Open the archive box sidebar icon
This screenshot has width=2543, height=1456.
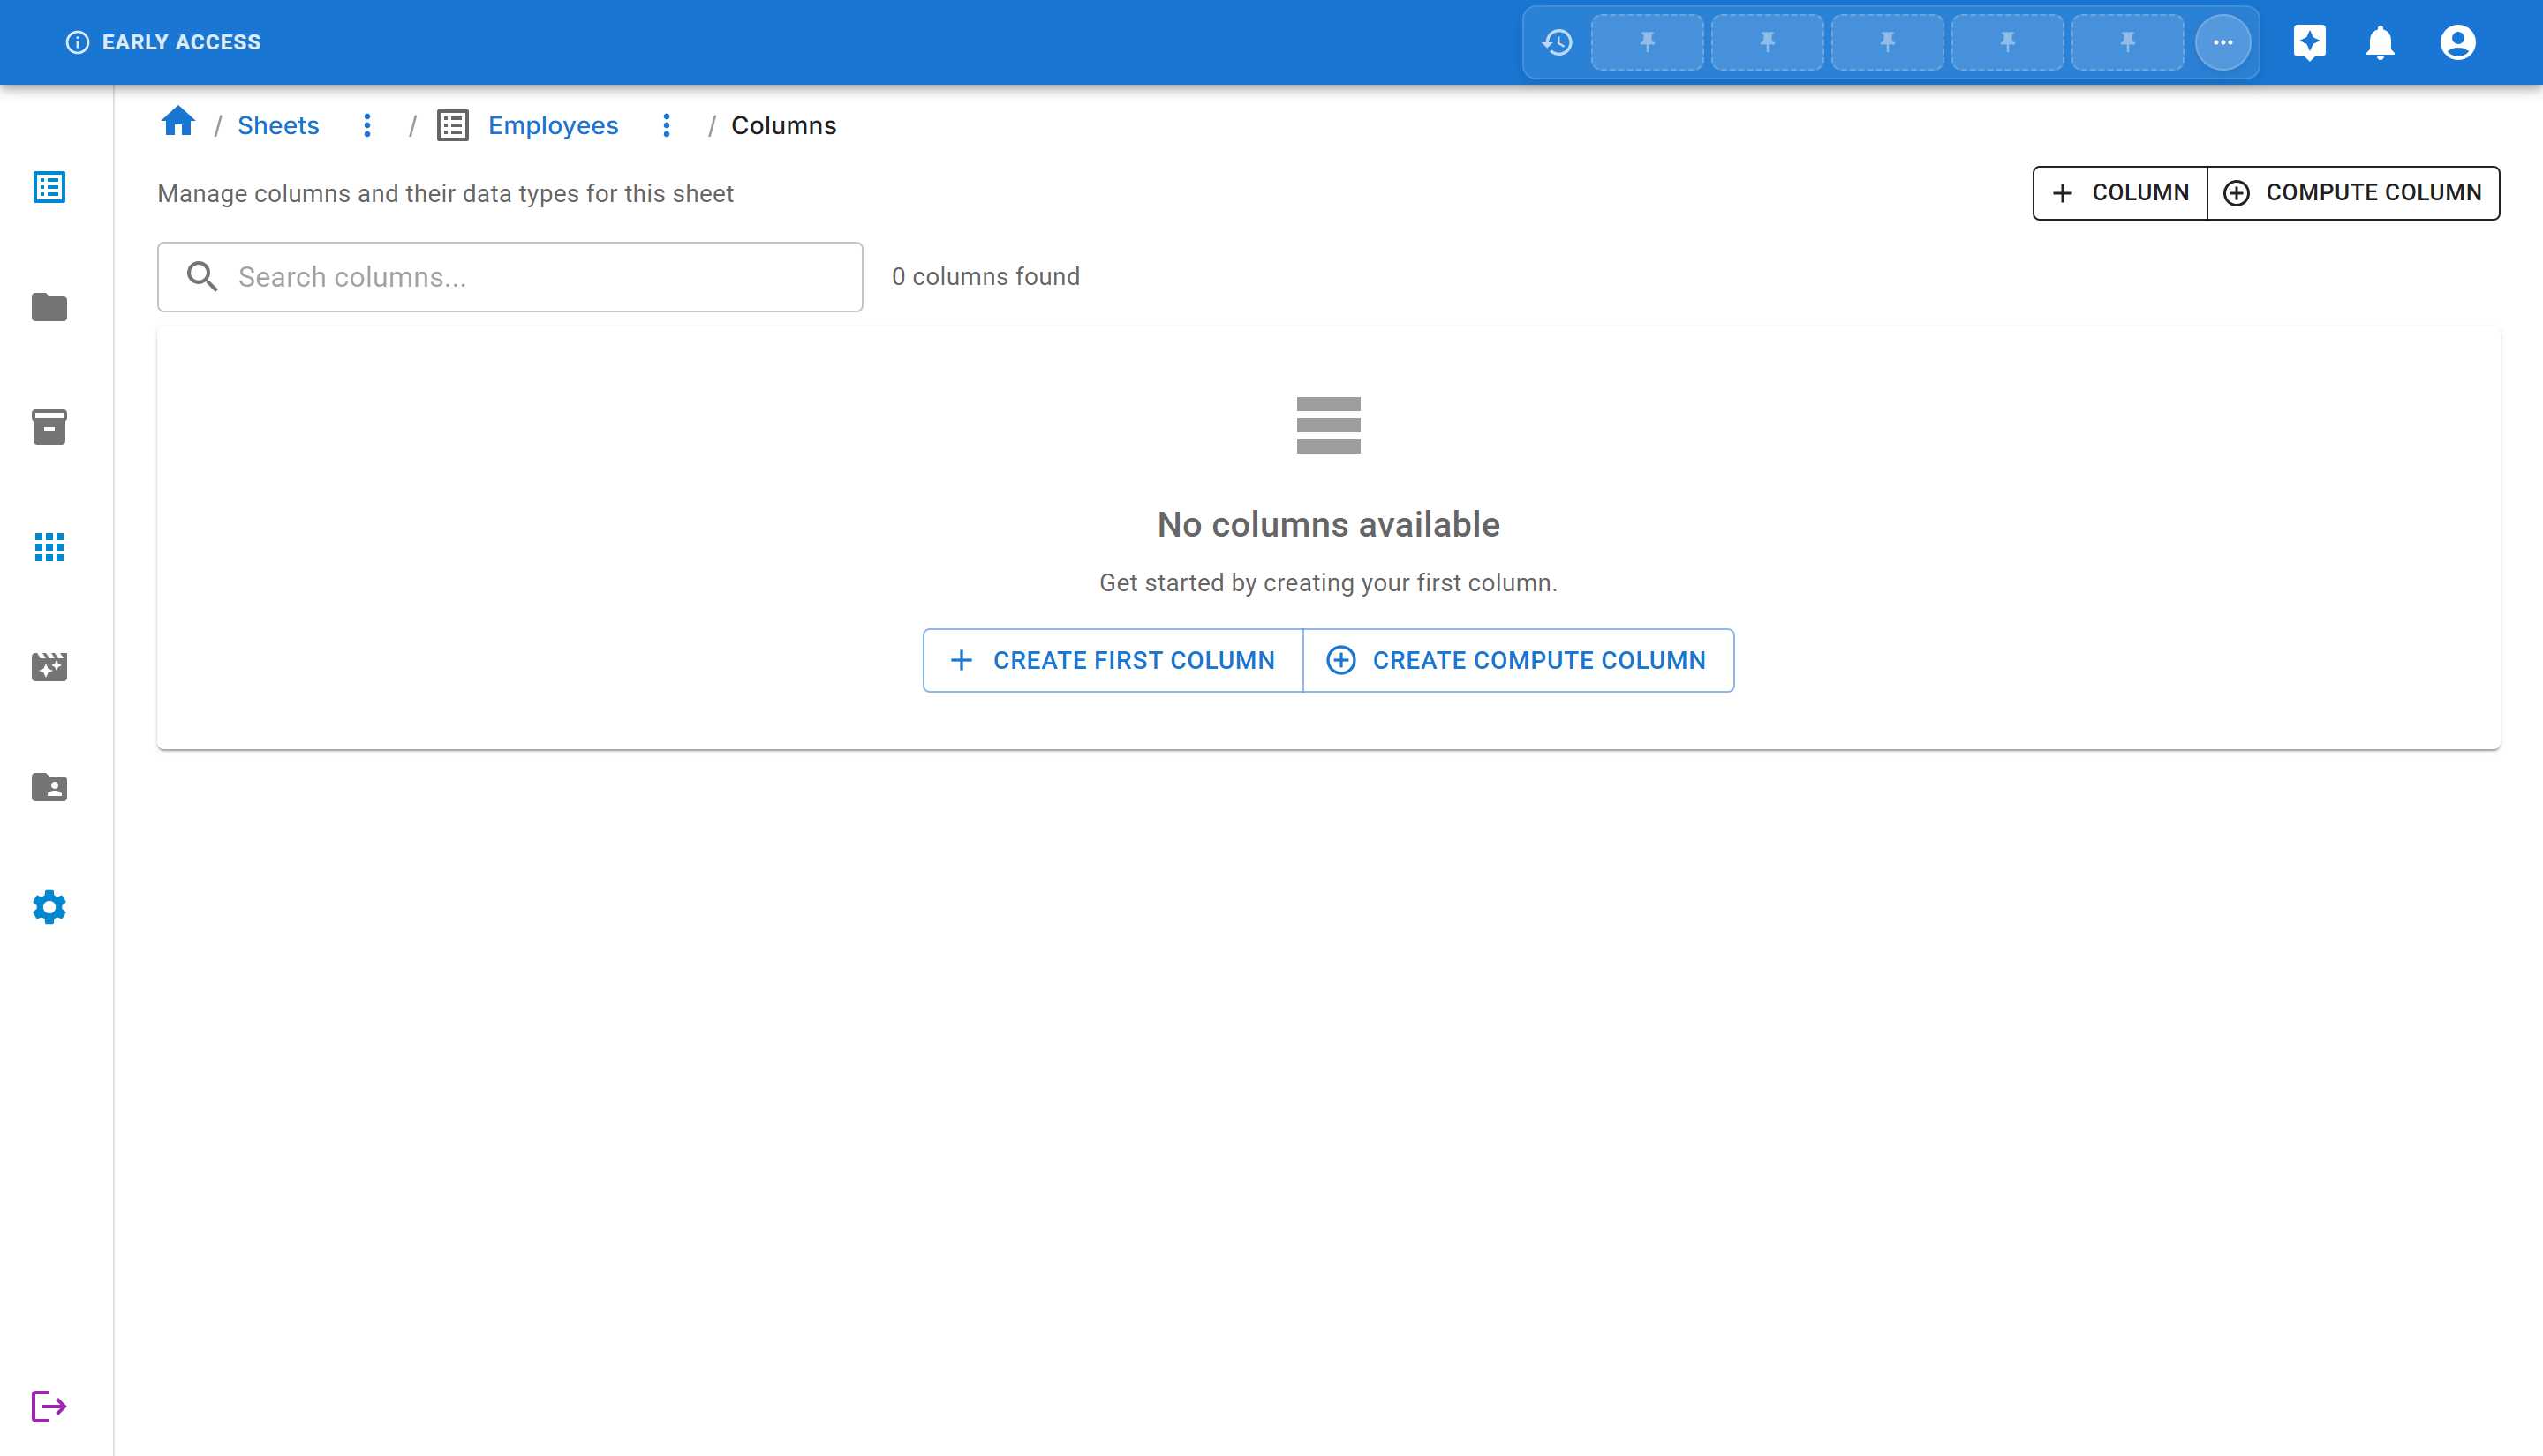click(49, 427)
